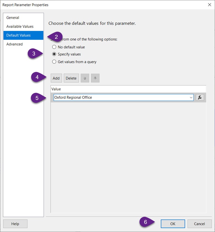Delete the selected default value

pyautogui.click(x=71, y=78)
